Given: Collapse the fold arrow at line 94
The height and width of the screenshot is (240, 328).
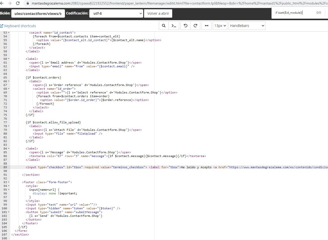Looking at the screenshot, I should pos(8,186).
